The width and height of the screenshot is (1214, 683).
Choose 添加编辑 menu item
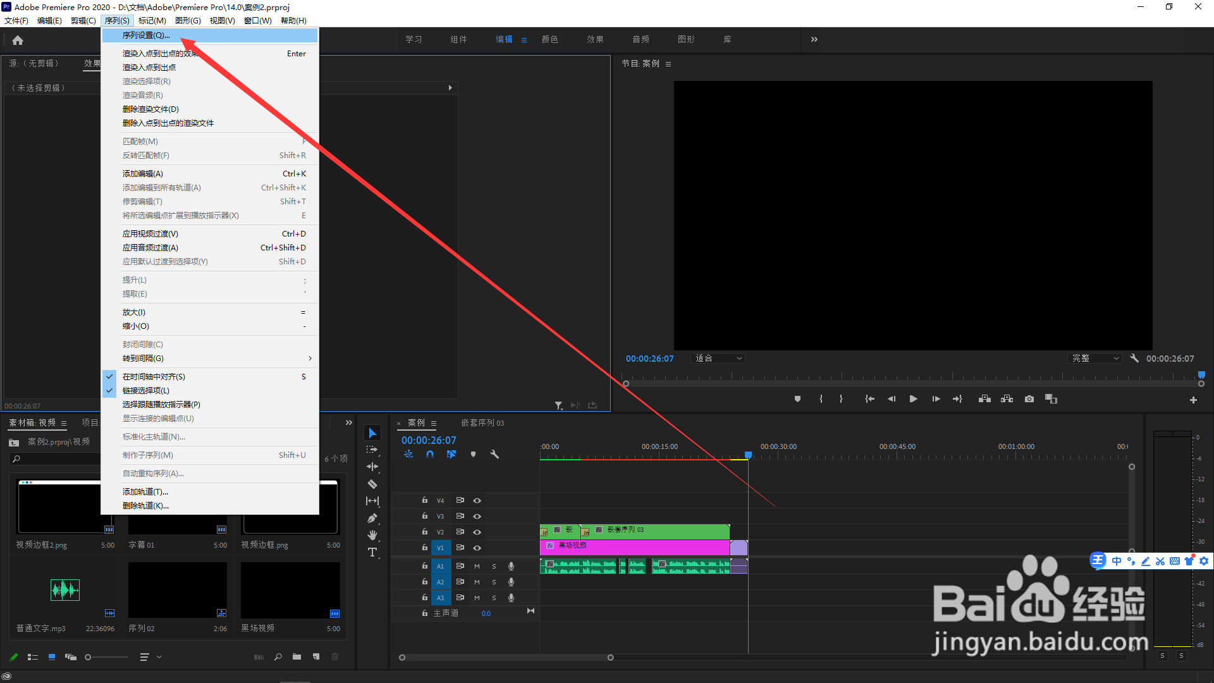pos(210,173)
